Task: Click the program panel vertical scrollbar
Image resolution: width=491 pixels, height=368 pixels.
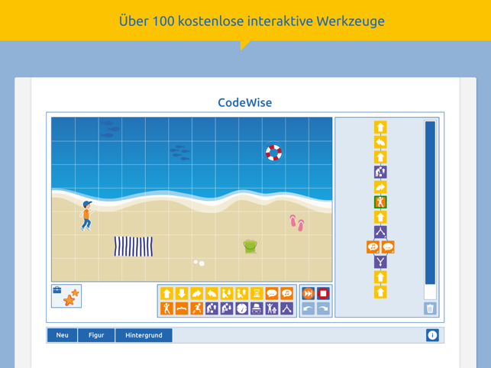Action: click(430, 210)
